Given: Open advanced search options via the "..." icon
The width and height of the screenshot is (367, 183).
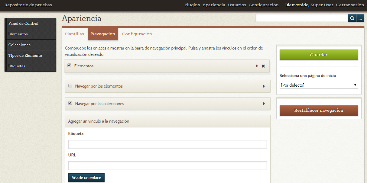Looking at the screenshot, I should 360,18.
